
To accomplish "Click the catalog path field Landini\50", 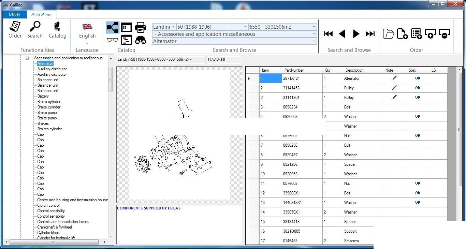I will [161, 59].
